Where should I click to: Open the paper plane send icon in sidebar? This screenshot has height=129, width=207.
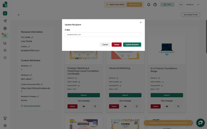coord(5,21)
